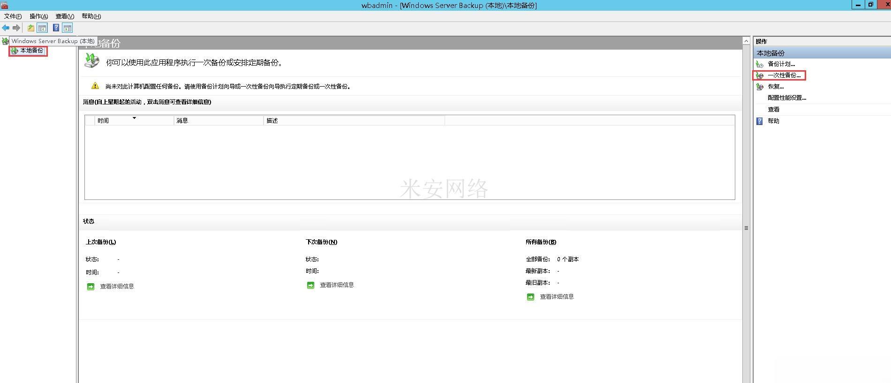Open the 操作(A) menu
This screenshot has width=891, height=383.
39,16
